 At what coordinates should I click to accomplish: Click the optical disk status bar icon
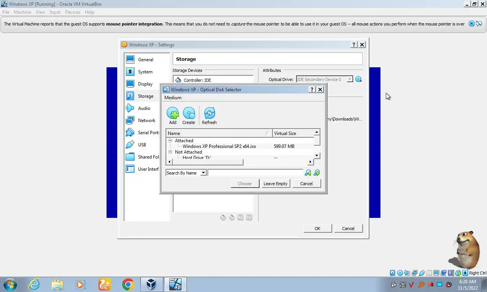coord(400,273)
